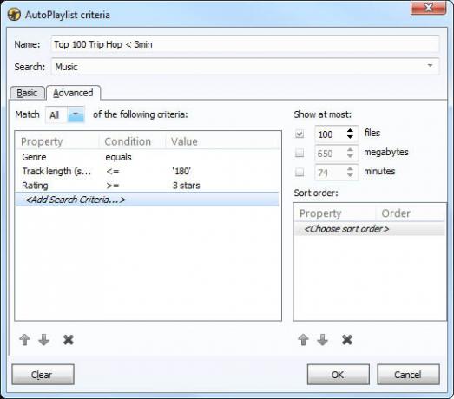Click the AutoPlaylist criteria title icon
454x399 pixels.
[14, 15]
